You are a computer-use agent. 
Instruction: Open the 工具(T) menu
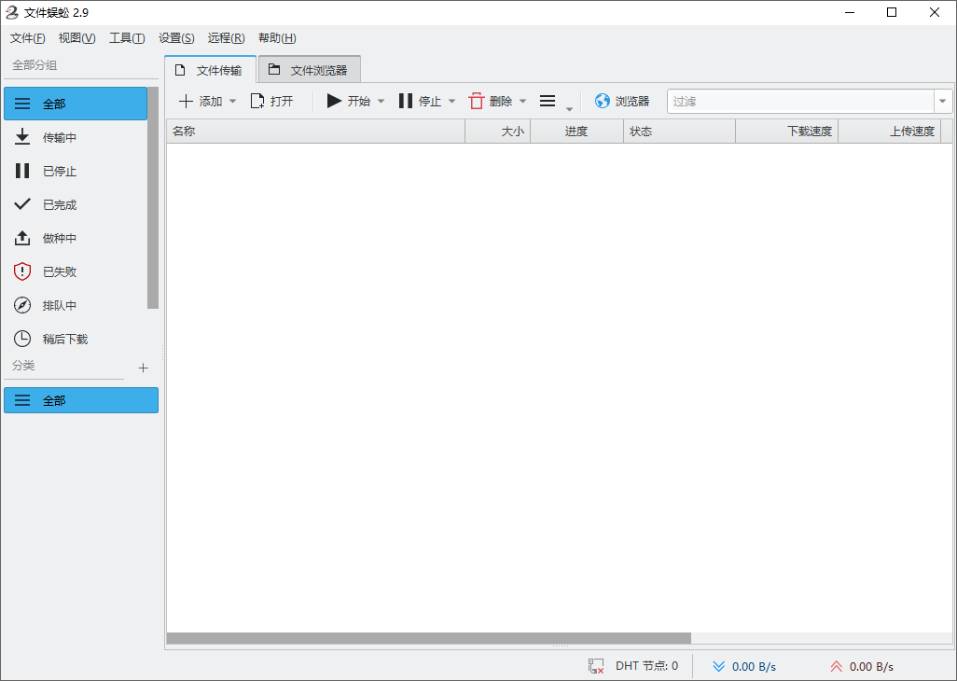coord(127,38)
